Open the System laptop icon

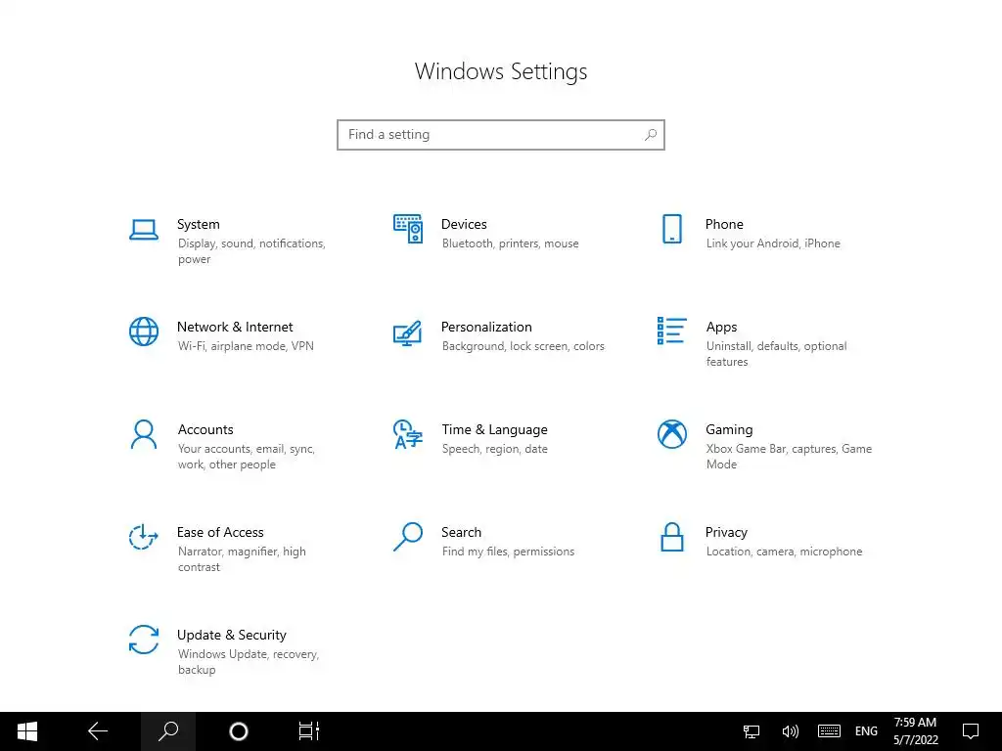pyautogui.click(x=144, y=230)
